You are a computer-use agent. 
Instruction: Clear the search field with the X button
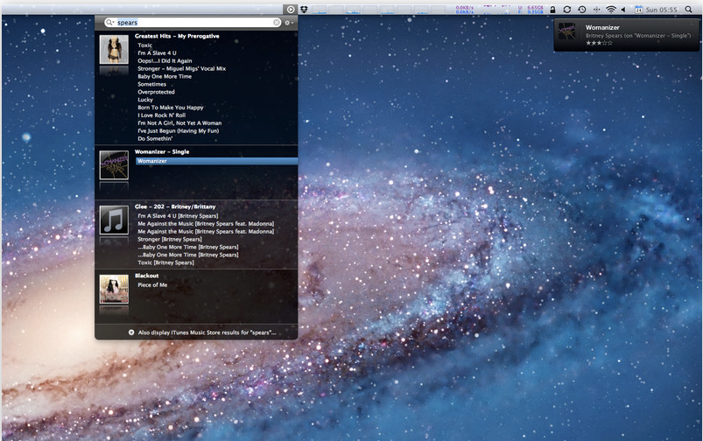point(277,23)
